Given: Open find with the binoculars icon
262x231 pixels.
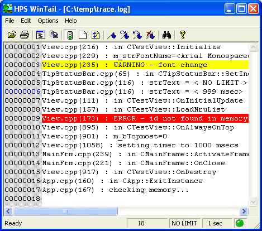Looking at the screenshot, I should pos(166,35).
